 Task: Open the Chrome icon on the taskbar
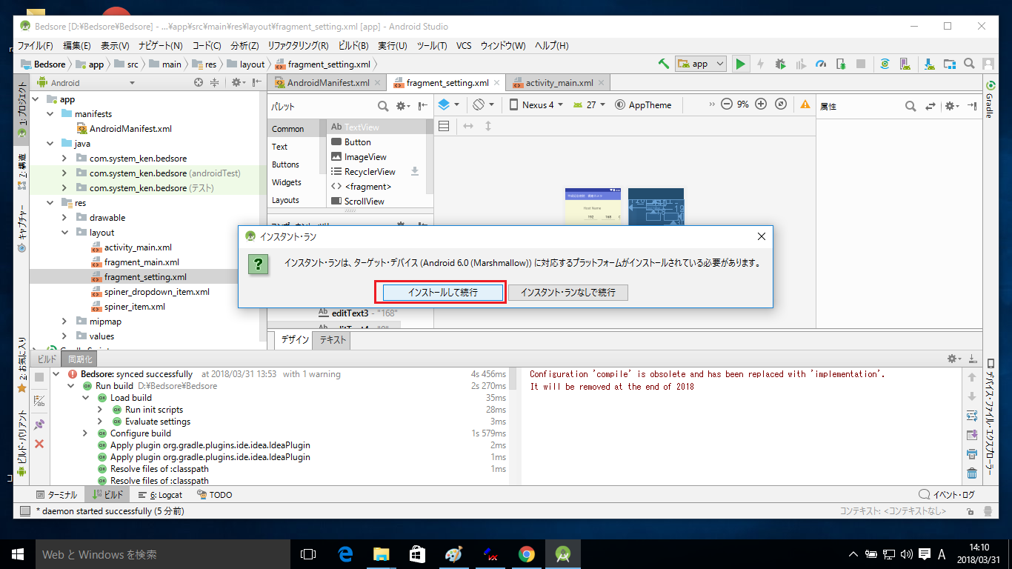(526, 554)
